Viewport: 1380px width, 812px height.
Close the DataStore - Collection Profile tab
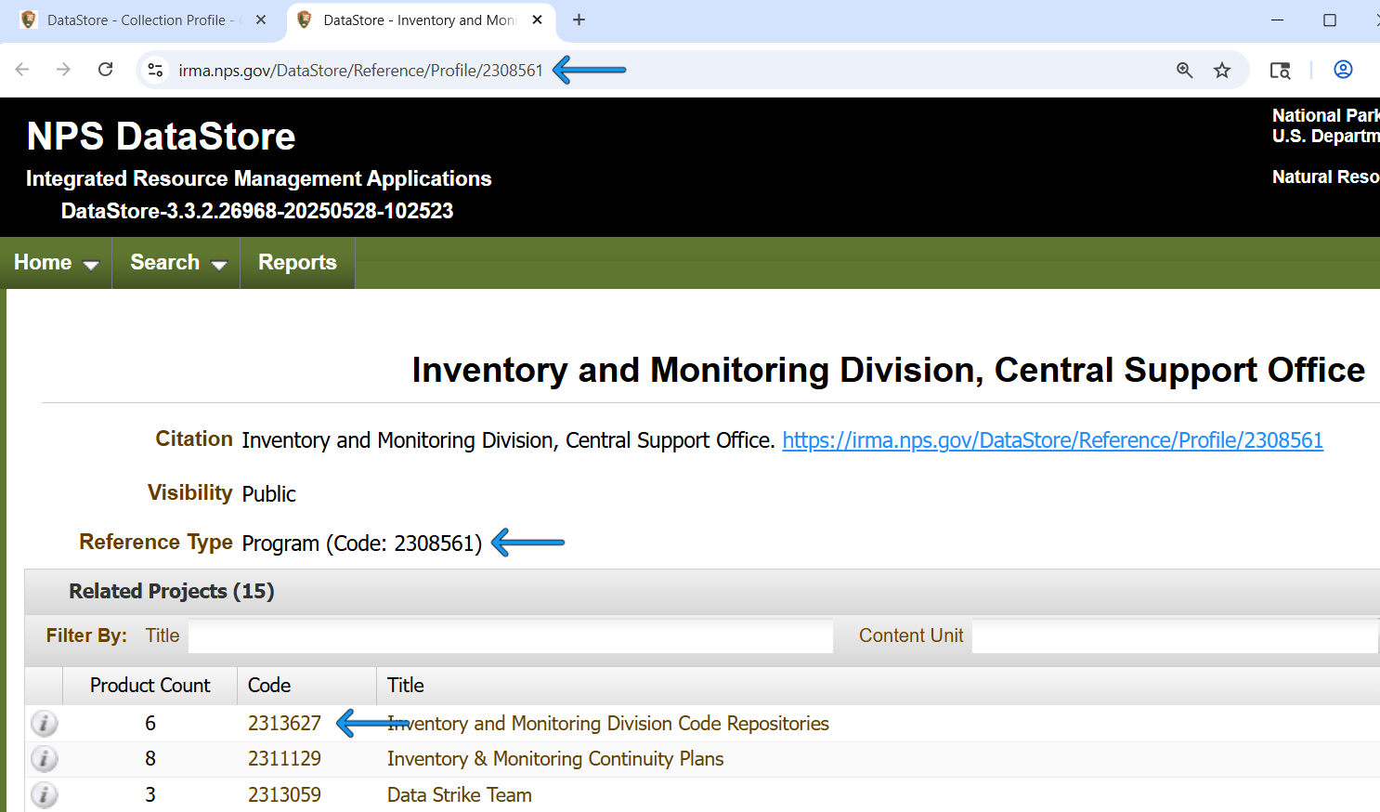pos(261,20)
